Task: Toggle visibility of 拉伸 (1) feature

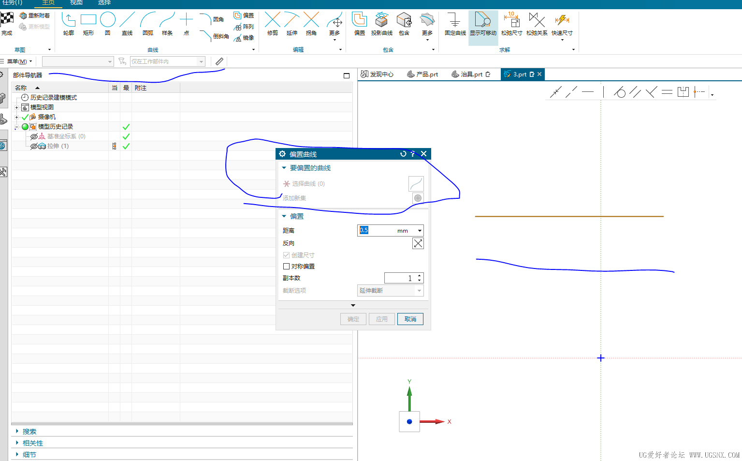Action: click(34, 146)
